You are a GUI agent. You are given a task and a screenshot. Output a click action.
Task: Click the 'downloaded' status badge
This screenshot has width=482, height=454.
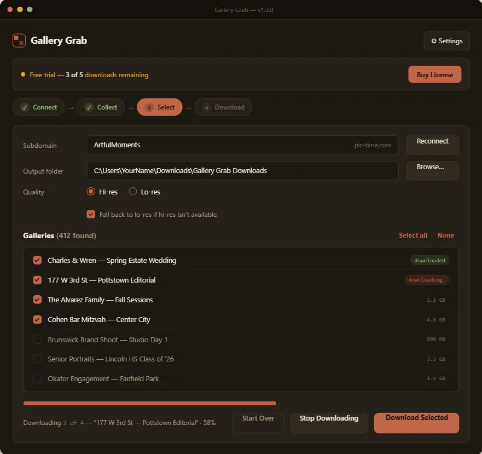tap(429, 260)
